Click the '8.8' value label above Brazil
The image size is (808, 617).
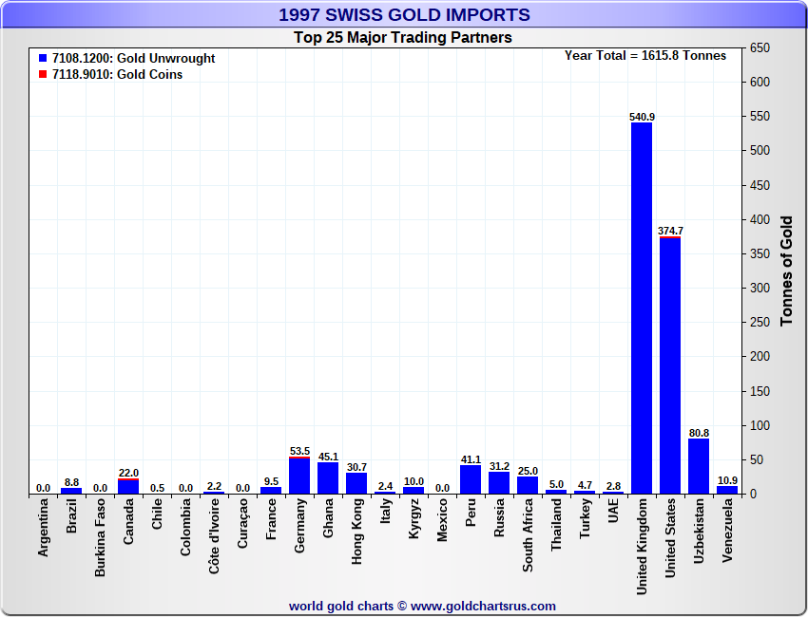(x=71, y=482)
